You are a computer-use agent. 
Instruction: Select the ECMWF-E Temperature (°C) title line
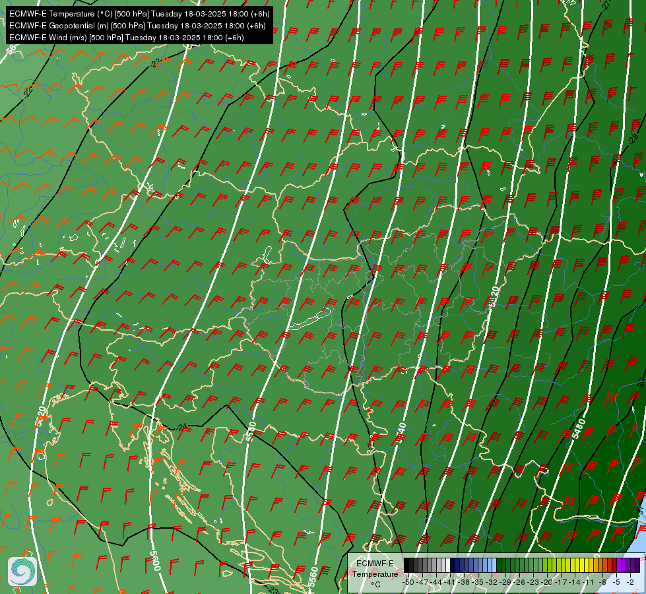139,14
